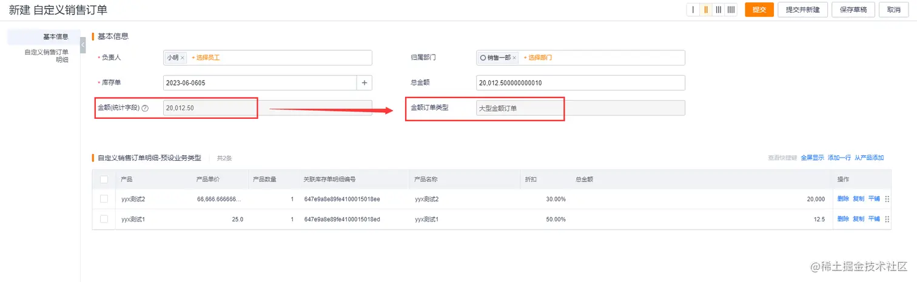Click yyx测试2 in the 产品名称 column

[x=427, y=199]
